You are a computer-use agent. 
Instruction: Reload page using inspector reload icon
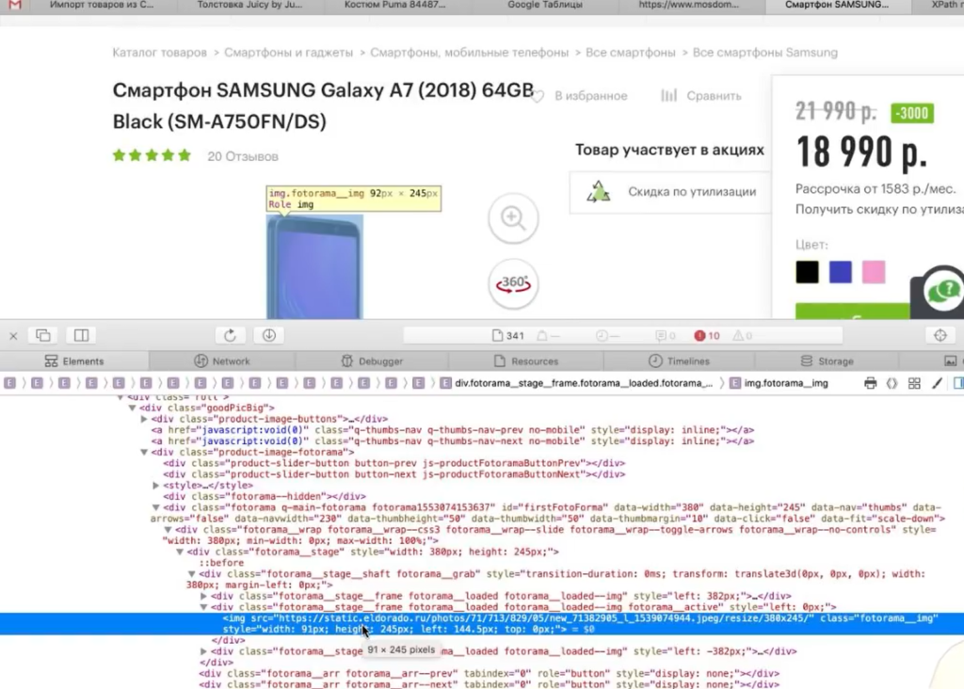230,335
